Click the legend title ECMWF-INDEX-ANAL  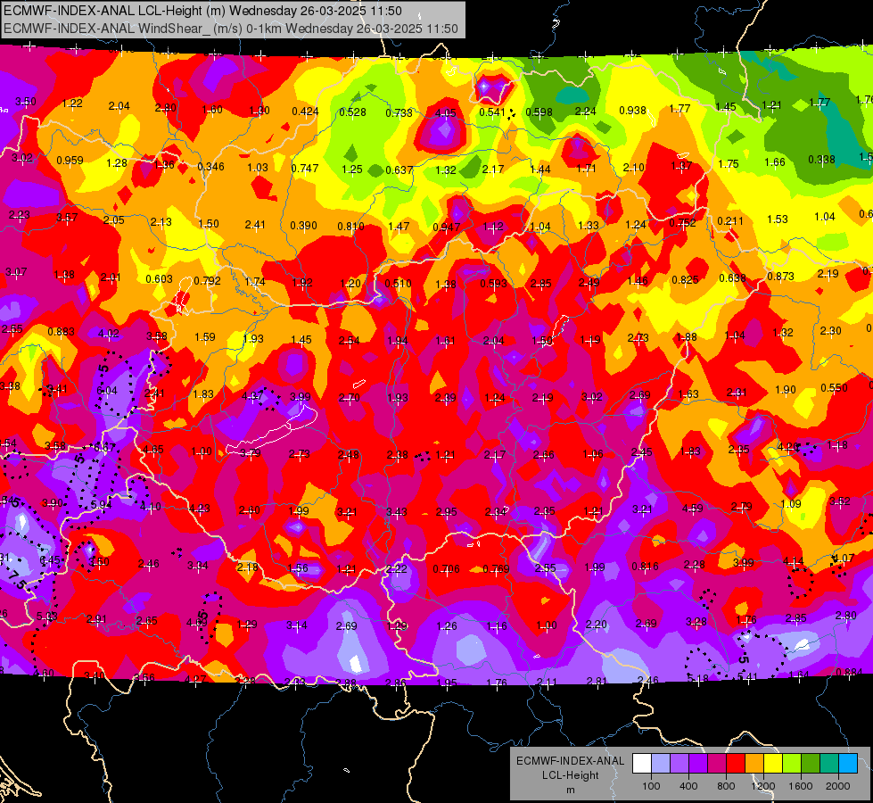point(570,761)
